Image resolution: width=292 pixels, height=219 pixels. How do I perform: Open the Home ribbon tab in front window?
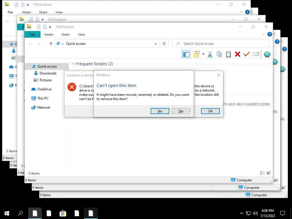49,35
